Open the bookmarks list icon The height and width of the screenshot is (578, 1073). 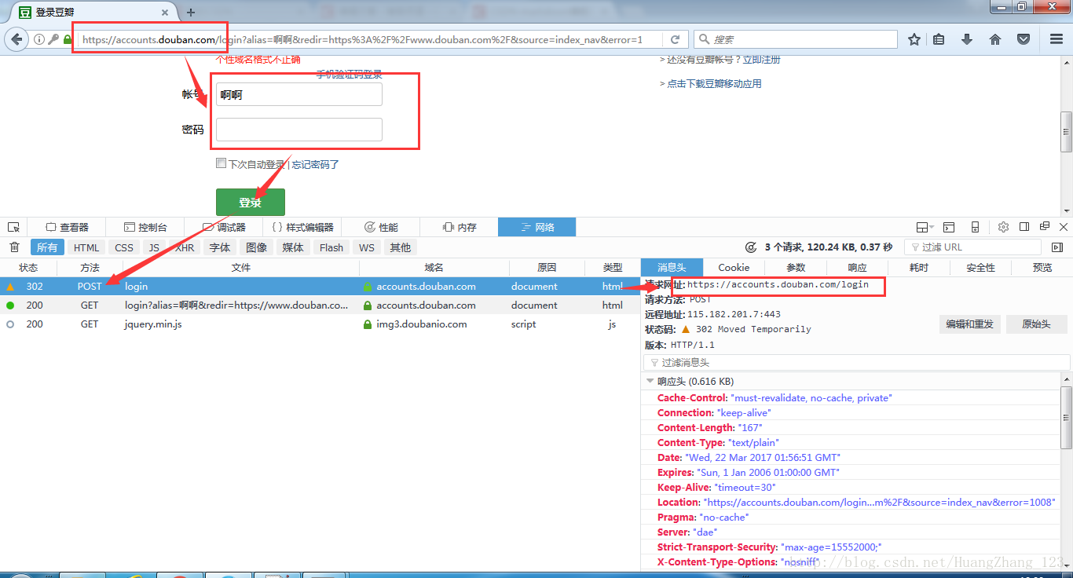[939, 39]
